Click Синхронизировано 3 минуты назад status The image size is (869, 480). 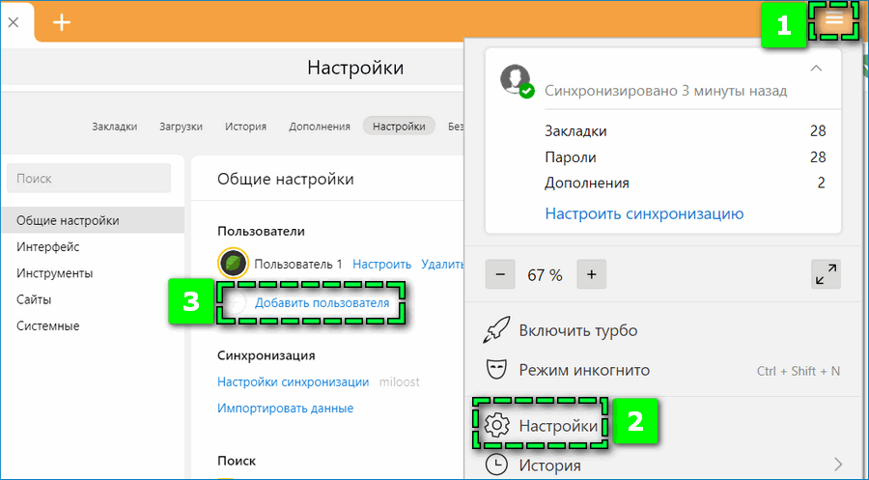coord(665,91)
